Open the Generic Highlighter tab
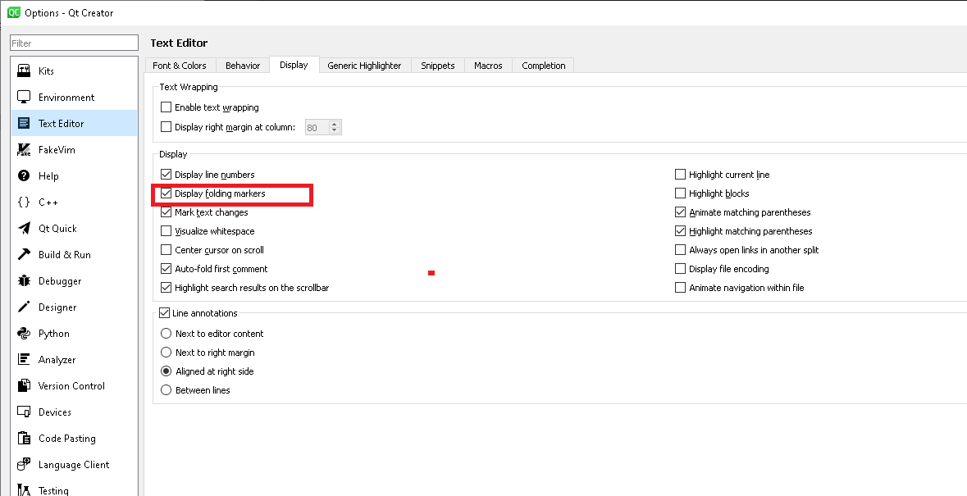The width and height of the screenshot is (967, 496). tap(364, 66)
